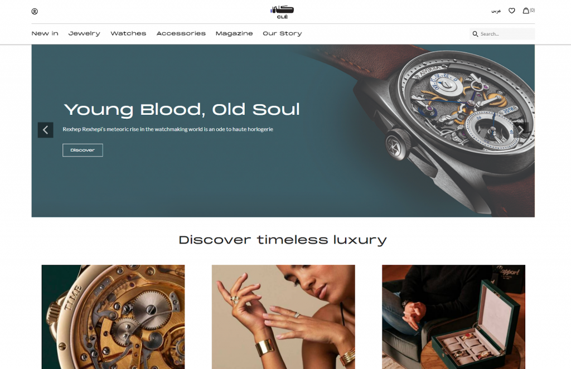Click the Young Blood, Old Soul headline
Image resolution: width=571 pixels, height=369 pixels.
[182, 110]
